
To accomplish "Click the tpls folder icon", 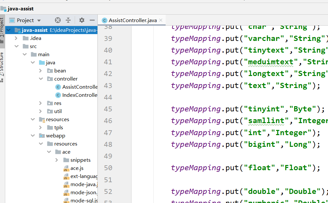I will (x=50, y=127).
